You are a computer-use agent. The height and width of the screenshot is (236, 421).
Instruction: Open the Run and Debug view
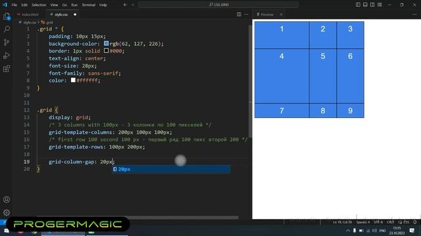point(7,55)
